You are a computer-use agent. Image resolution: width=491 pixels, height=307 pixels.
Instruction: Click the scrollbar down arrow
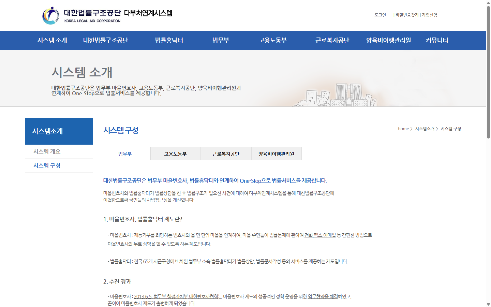488,304
